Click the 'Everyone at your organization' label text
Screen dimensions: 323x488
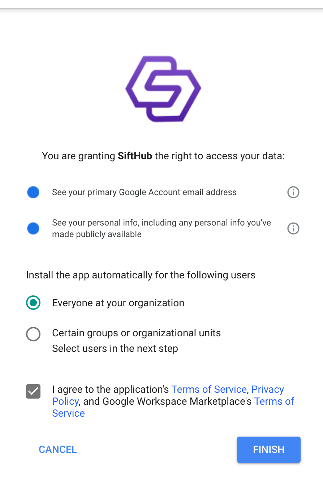(x=118, y=303)
